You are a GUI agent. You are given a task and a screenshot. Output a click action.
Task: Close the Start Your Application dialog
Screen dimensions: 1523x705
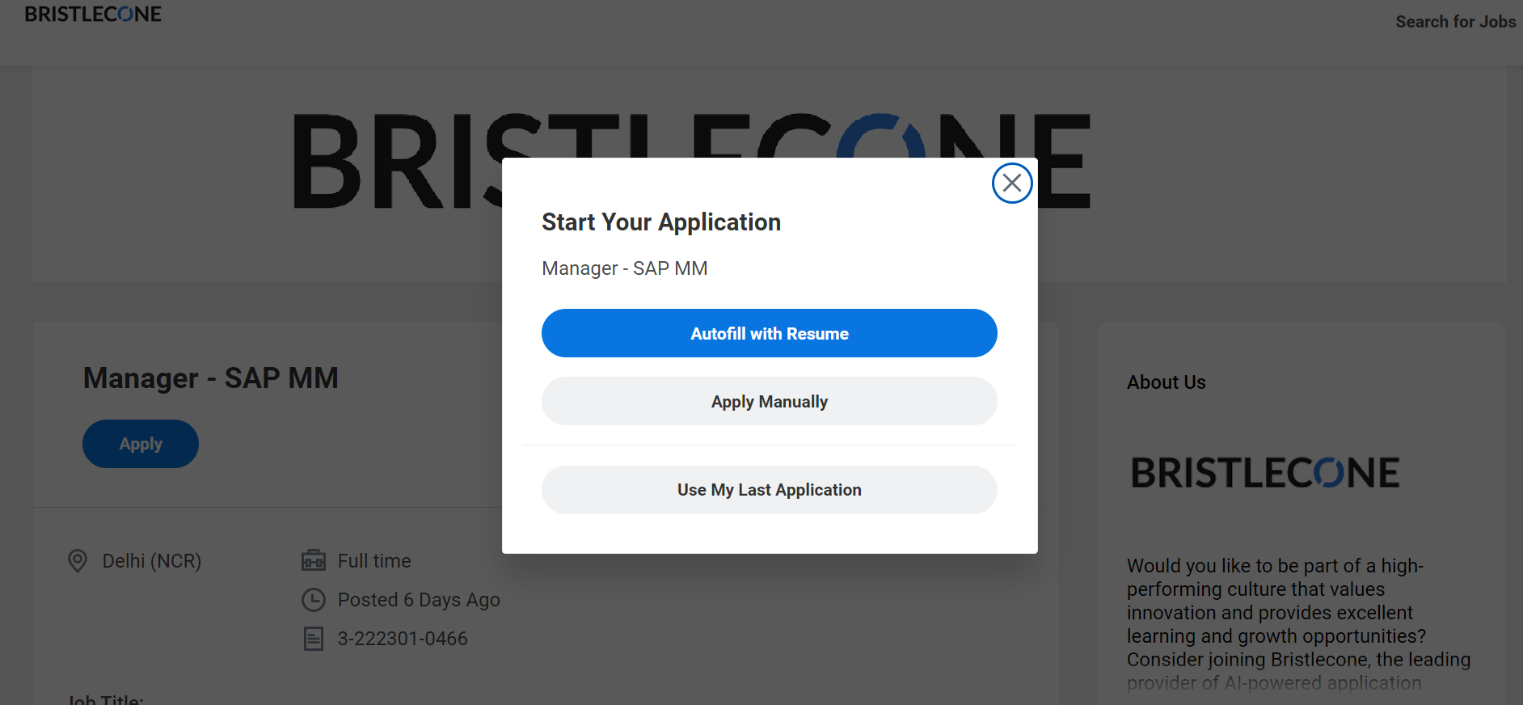point(1012,184)
